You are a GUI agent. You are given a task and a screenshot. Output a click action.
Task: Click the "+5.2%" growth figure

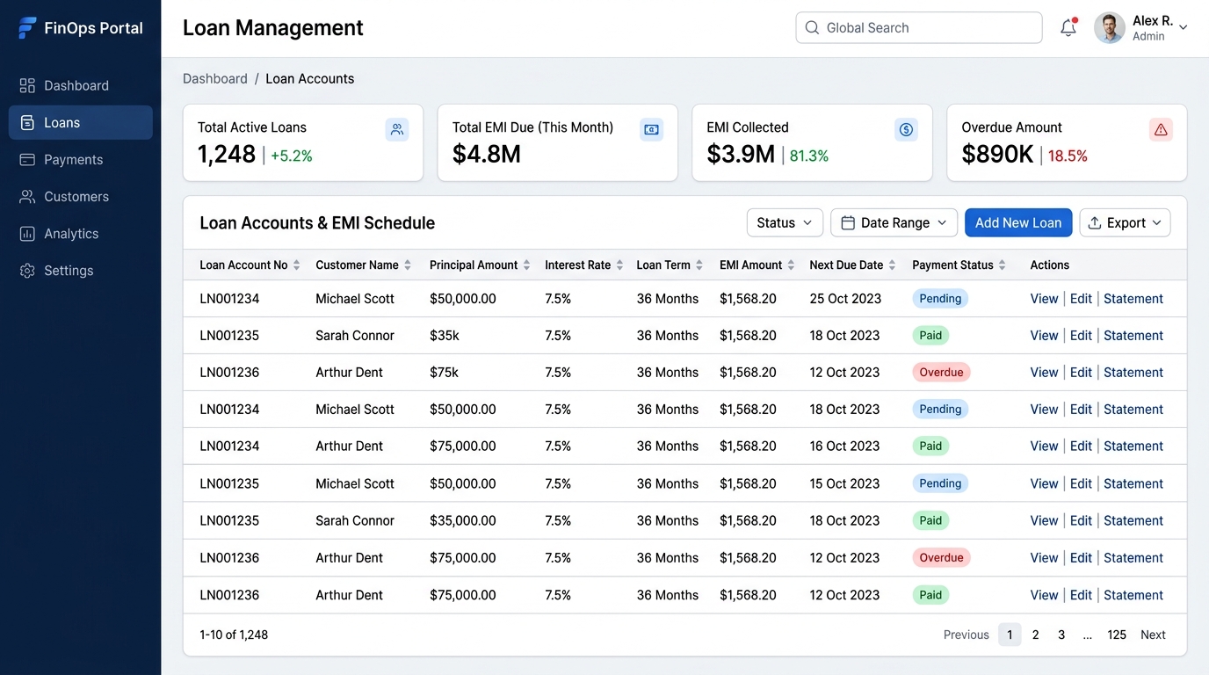[292, 156]
